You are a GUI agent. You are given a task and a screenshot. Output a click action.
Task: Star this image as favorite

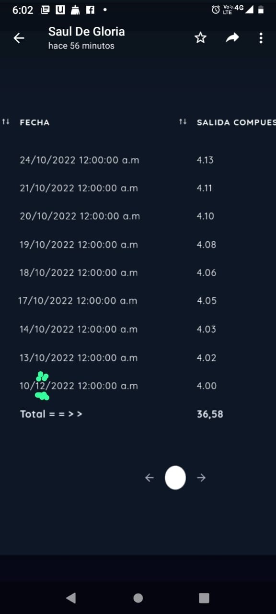point(200,38)
